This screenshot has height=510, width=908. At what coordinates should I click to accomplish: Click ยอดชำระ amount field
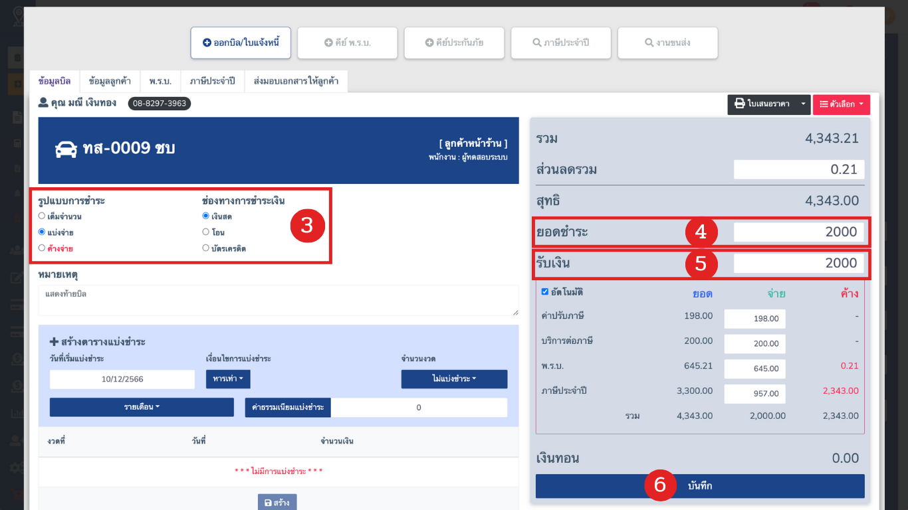point(799,232)
